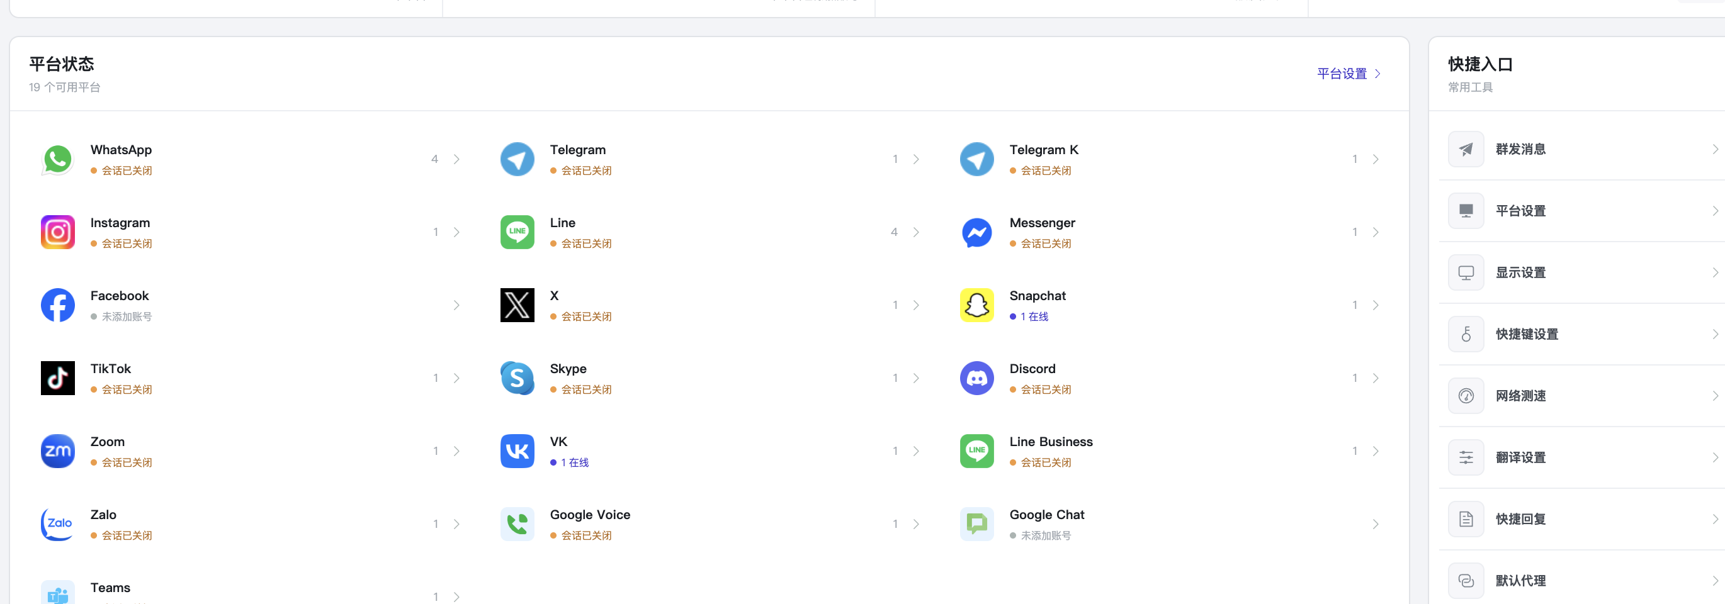Select the 翻译设置 sliders icon
Image resolution: width=1725 pixels, height=604 pixels.
click(x=1466, y=457)
